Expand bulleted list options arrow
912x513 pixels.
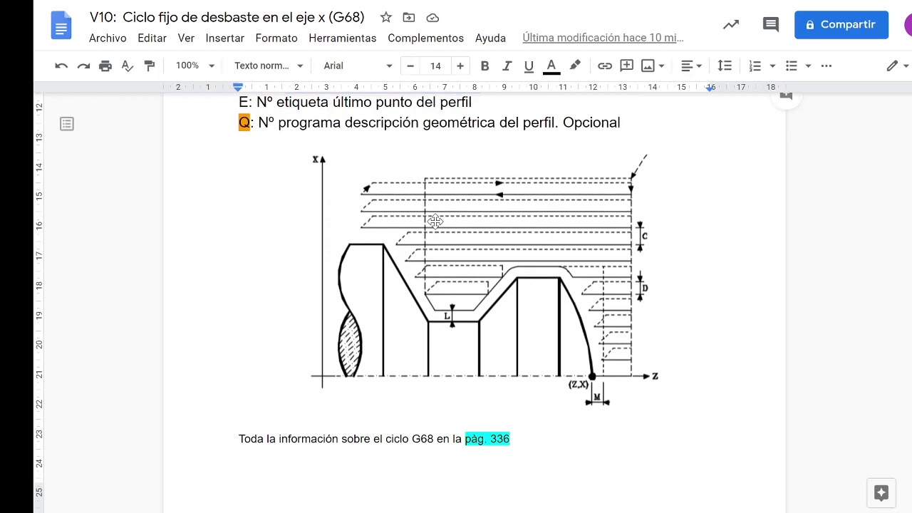pyautogui.click(x=808, y=66)
